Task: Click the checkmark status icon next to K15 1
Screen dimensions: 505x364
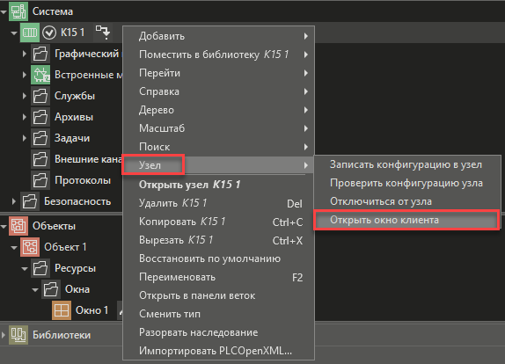Action: click(49, 33)
